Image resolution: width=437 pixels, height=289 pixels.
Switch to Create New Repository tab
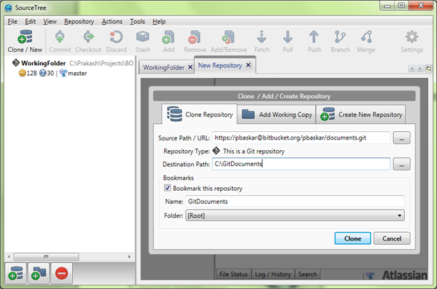coord(361,114)
